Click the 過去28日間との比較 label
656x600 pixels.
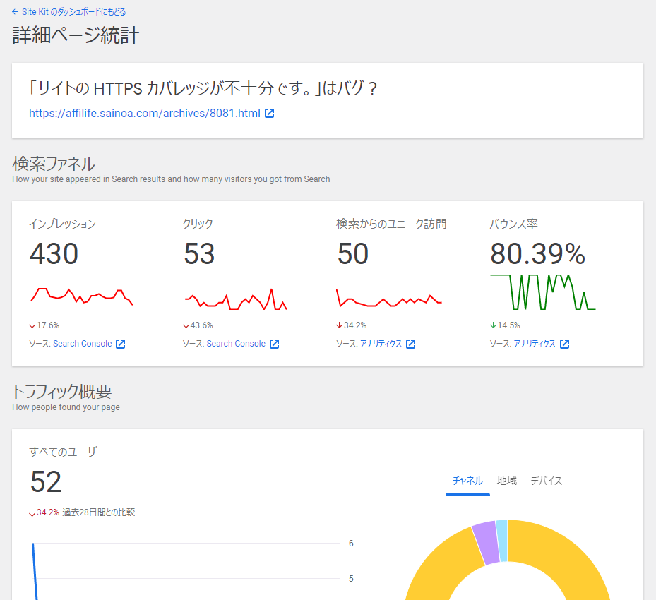pos(99,512)
